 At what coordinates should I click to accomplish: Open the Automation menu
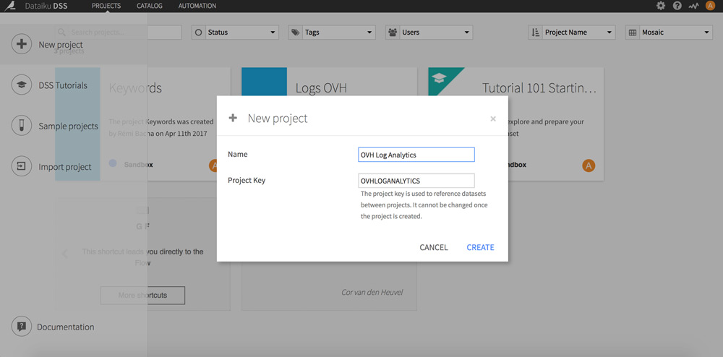click(197, 6)
